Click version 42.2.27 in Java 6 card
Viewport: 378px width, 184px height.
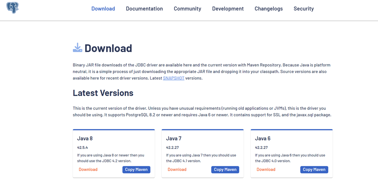[261, 148]
